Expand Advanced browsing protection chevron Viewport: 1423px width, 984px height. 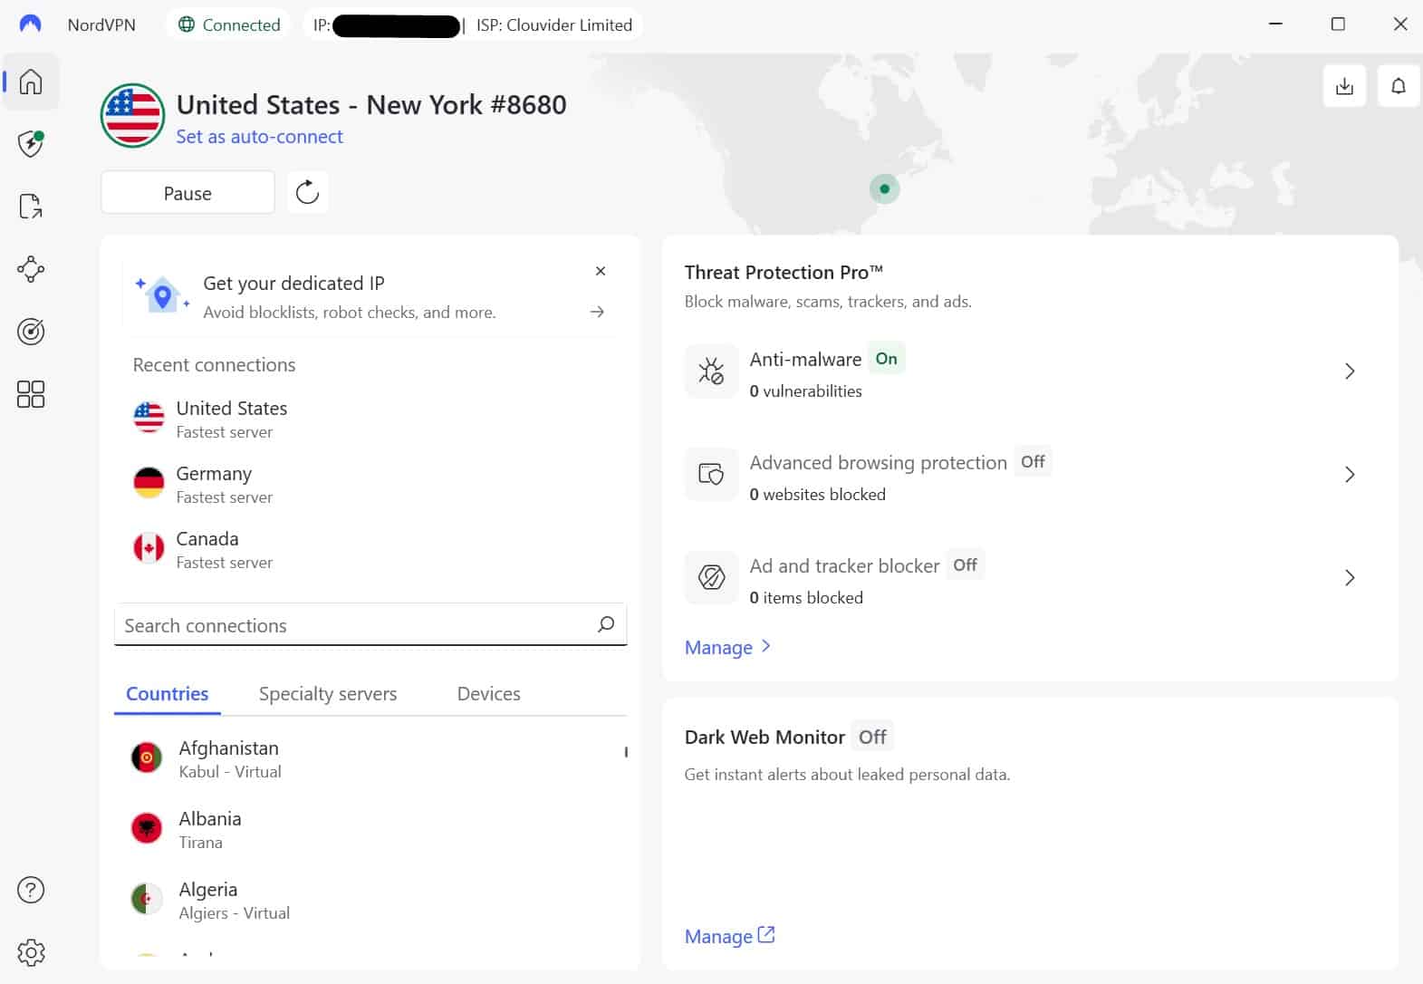[x=1350, y=475]
